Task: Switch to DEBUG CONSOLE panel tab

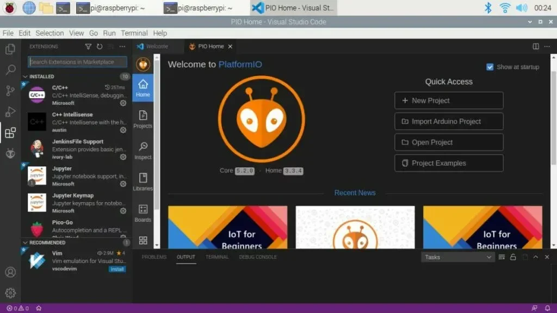Action: coord(257,257)
